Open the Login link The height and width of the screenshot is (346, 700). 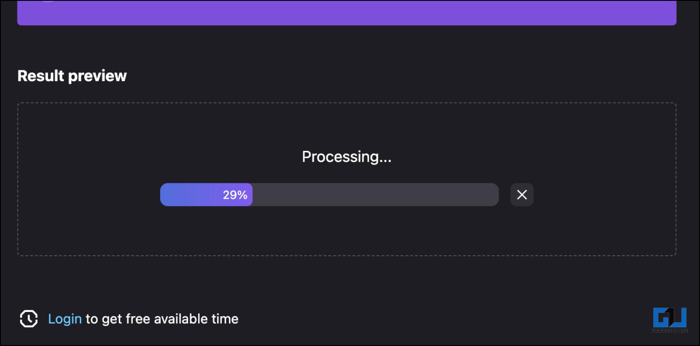pos(65,319)
